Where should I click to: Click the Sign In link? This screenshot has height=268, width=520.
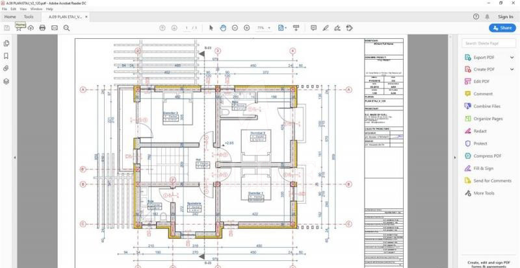505,17
